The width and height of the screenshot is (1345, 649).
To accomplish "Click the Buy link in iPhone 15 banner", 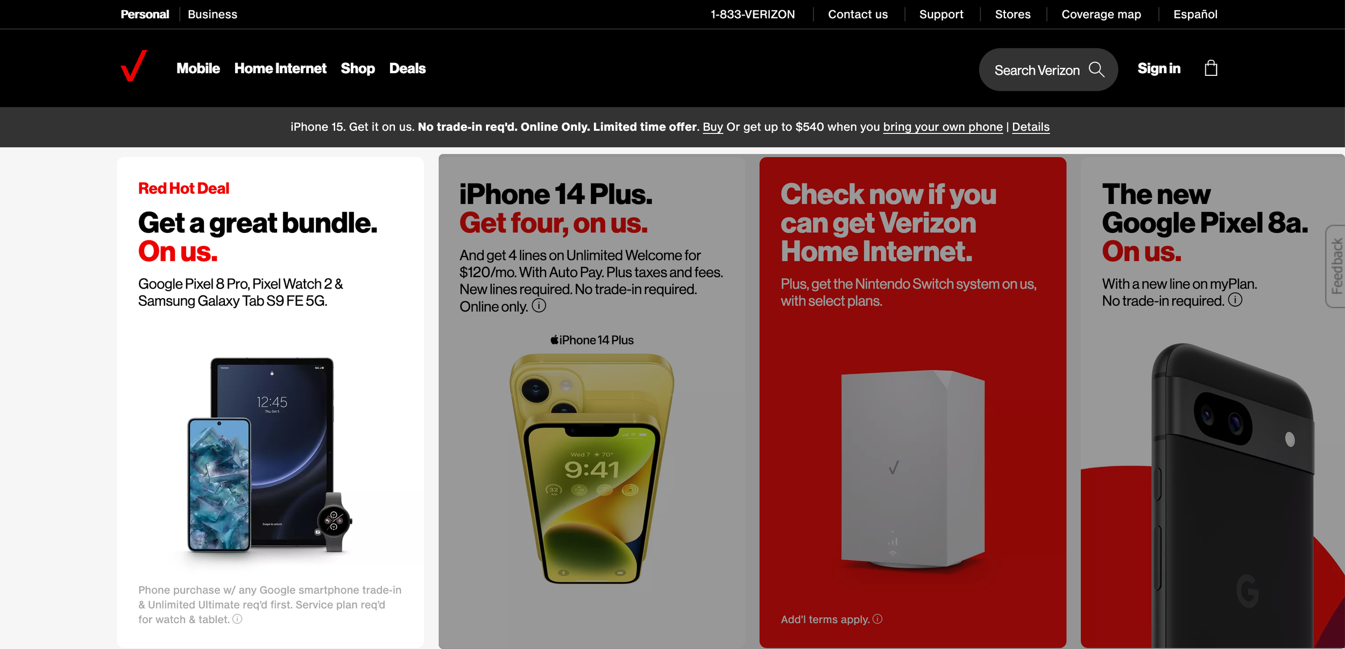I will (x=713, y=127).
